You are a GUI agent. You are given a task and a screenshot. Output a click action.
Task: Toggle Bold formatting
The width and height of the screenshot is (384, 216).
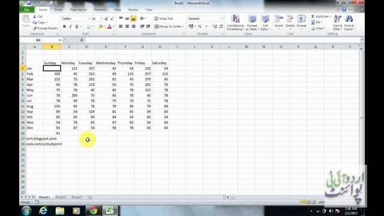(64, 26)
